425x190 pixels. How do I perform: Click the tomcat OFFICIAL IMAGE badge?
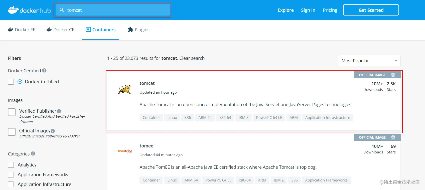click(377, 75)
